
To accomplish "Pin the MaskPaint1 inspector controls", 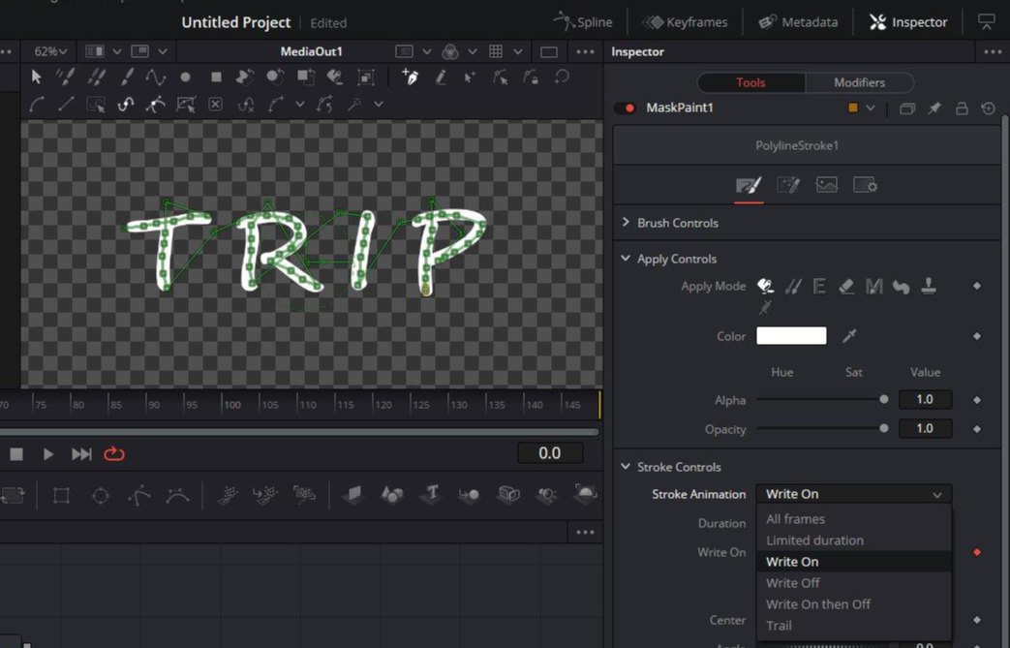I will tap(934, 108).
